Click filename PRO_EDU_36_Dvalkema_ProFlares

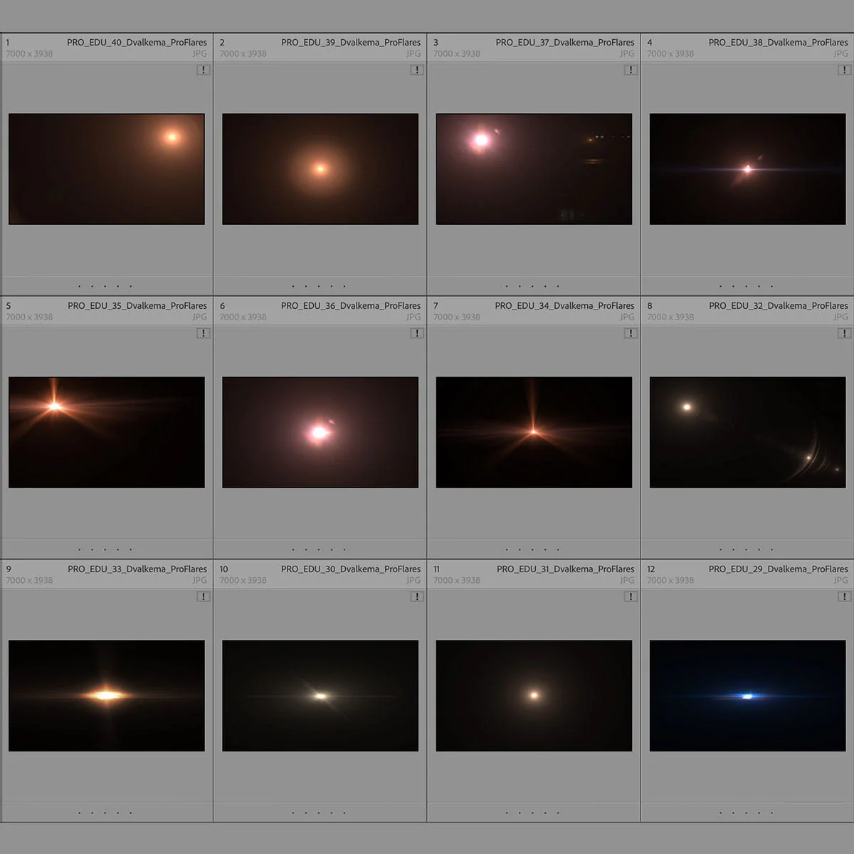(x=351, y=306)
